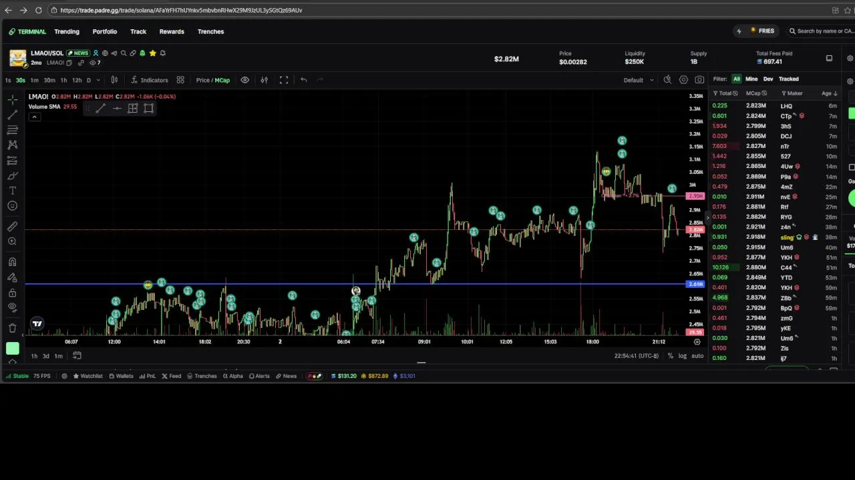The height and width of the screenshot is (480, 855).
Task: Toggle percent scale on the chart
Action: click(670, 356)
